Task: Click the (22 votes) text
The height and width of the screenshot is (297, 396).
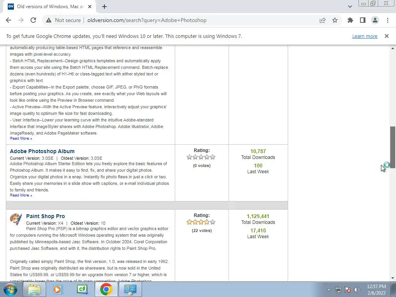Action: click(x=202, y=230)
